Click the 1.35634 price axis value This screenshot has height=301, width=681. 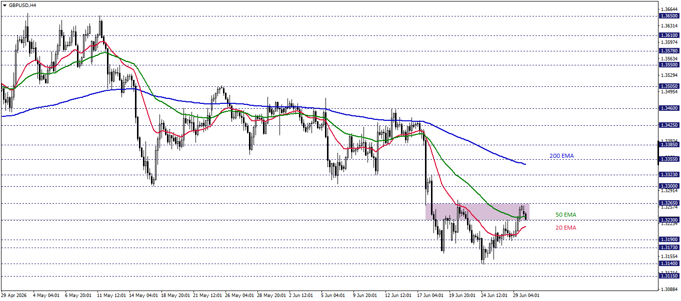pos(669,58)
